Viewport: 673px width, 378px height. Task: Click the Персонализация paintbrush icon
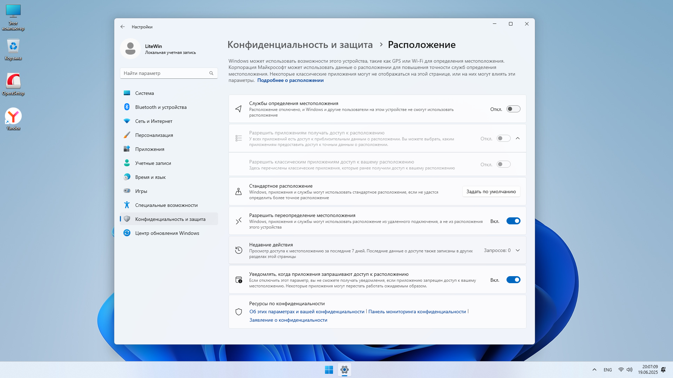coord(127,135)
